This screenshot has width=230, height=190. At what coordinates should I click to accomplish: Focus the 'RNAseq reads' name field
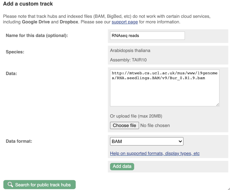pyautogui.click(x=147, y=36)
